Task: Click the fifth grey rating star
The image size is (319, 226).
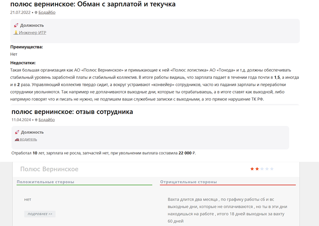Action: pyautogui.click(x=272, y=169)
